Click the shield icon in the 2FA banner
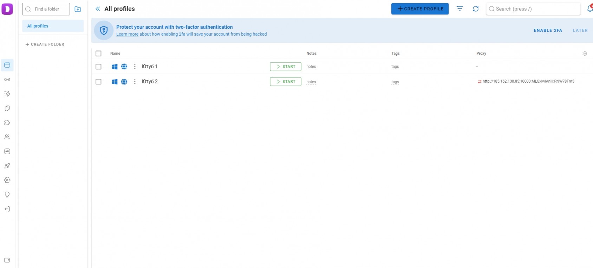 (x=104, y=30)
